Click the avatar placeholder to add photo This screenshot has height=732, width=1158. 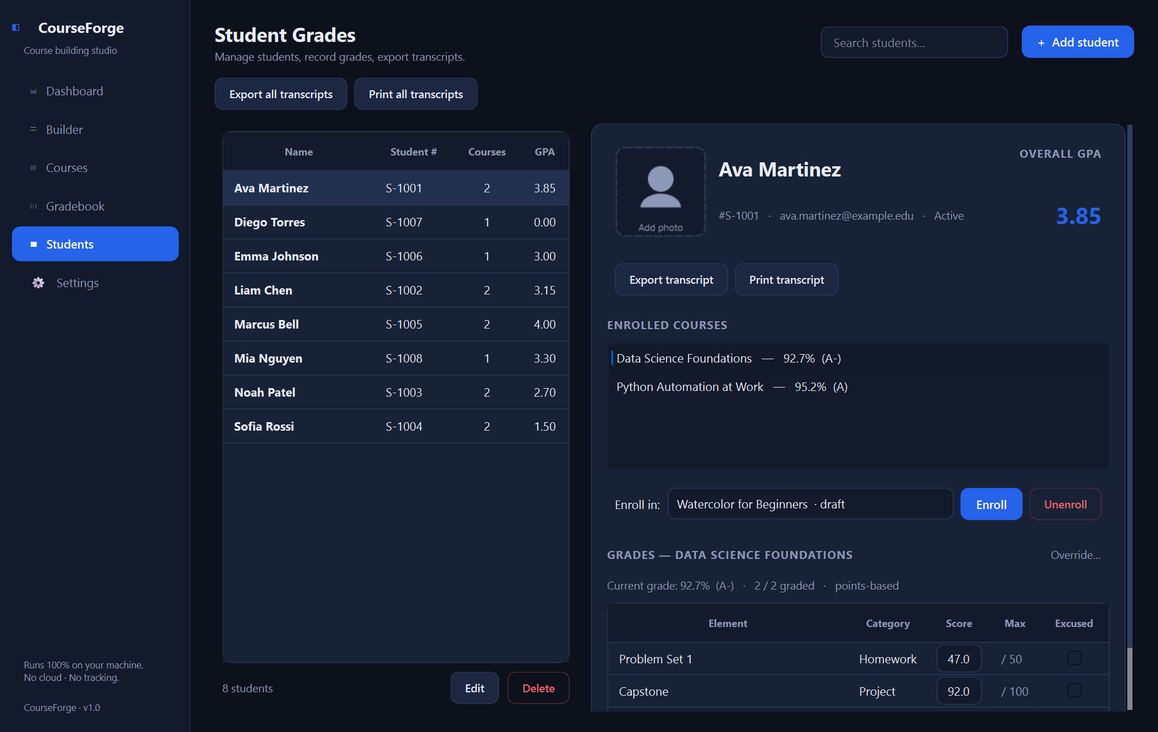(661, 192)
